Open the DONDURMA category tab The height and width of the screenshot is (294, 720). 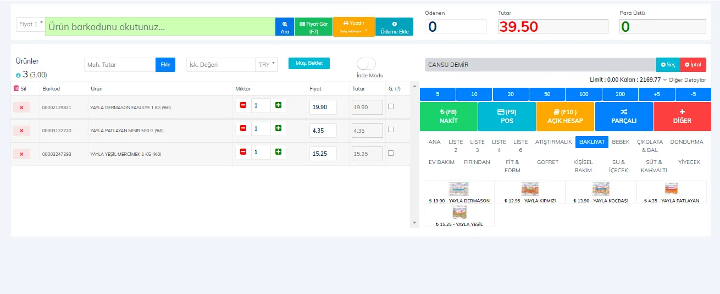tap(686, 142)
